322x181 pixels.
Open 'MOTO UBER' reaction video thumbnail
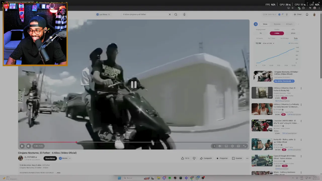[x=262, y=125]
